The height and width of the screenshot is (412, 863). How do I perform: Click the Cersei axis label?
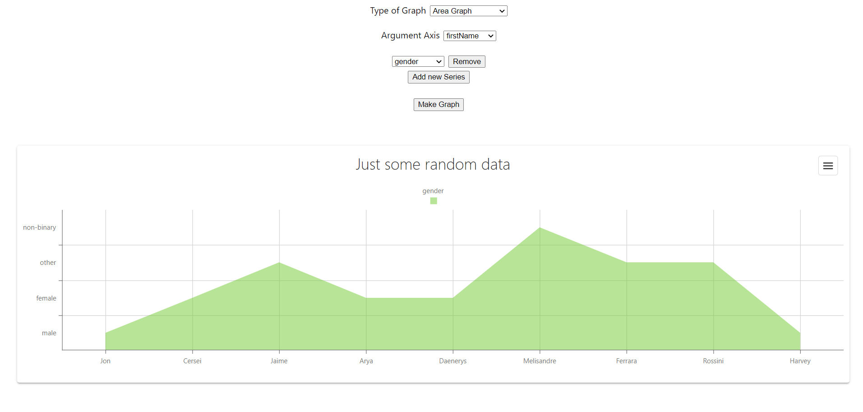point(192,361)
